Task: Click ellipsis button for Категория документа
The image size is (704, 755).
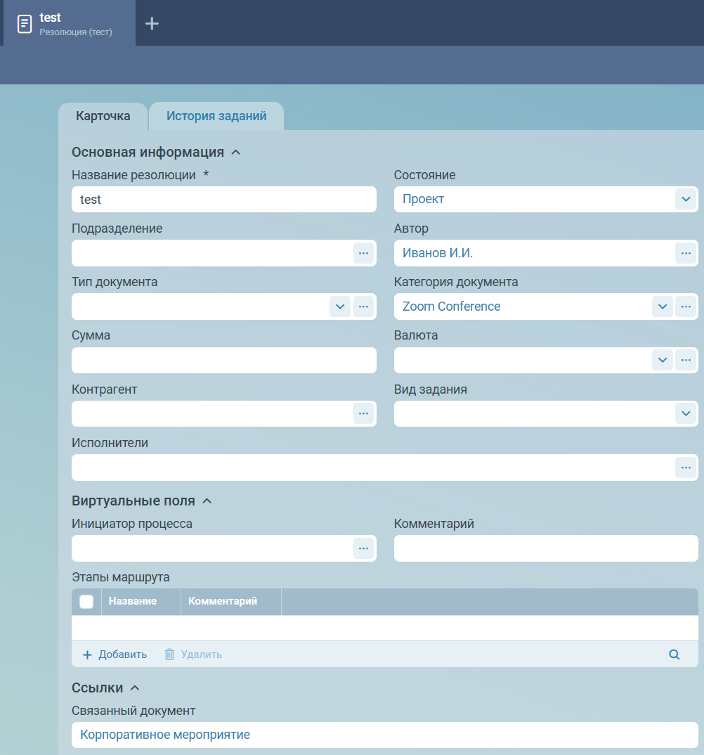Action: click(686, 306)
